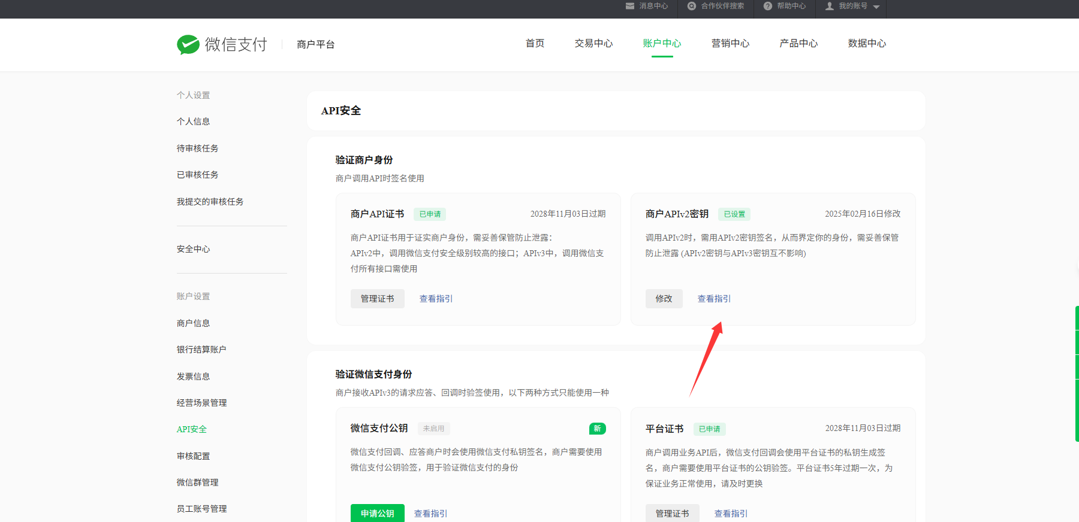Viewport: 1079px width, 522px height.
Task: Click the WeChat Pay logo icon
Action: [188, 44]
